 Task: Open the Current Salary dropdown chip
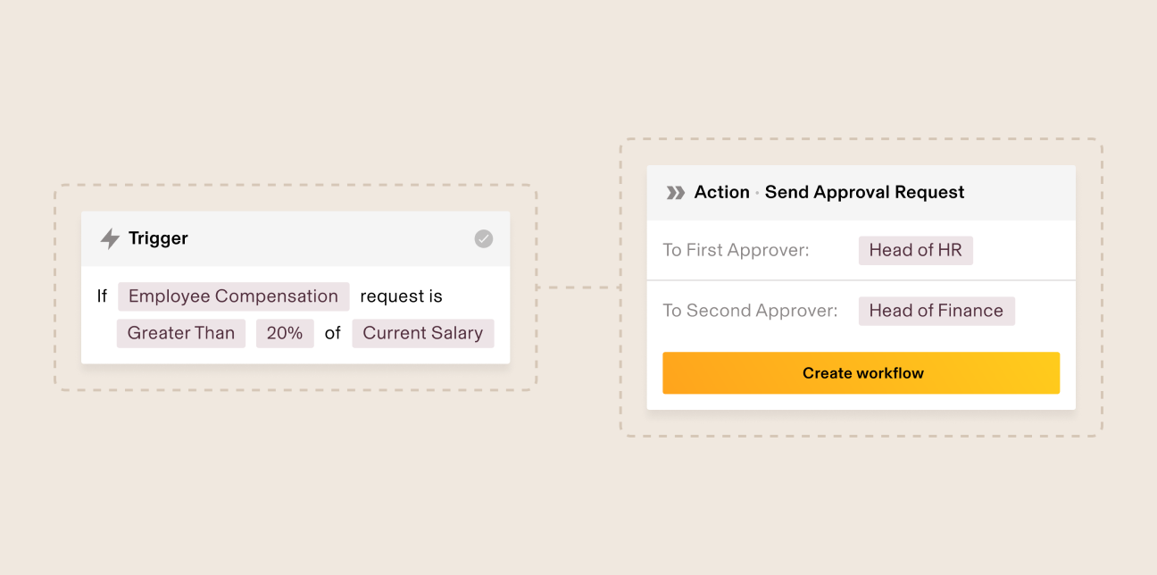coord(422,333)
